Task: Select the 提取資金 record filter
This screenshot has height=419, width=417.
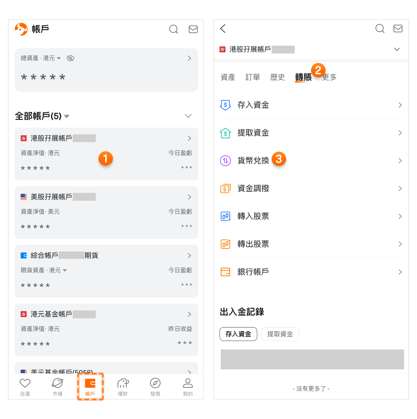Action: 280,334
